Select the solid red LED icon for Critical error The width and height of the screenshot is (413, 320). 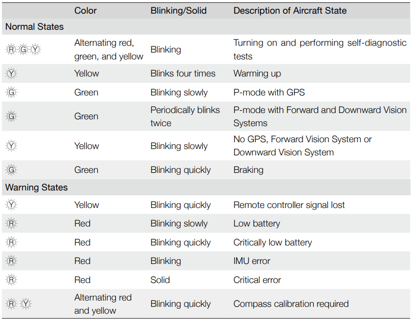point(12,280)
